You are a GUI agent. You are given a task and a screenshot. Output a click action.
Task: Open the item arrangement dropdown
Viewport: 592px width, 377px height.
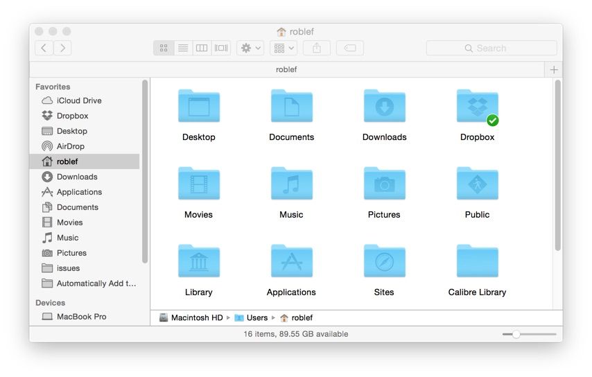(x=283, y=48)
